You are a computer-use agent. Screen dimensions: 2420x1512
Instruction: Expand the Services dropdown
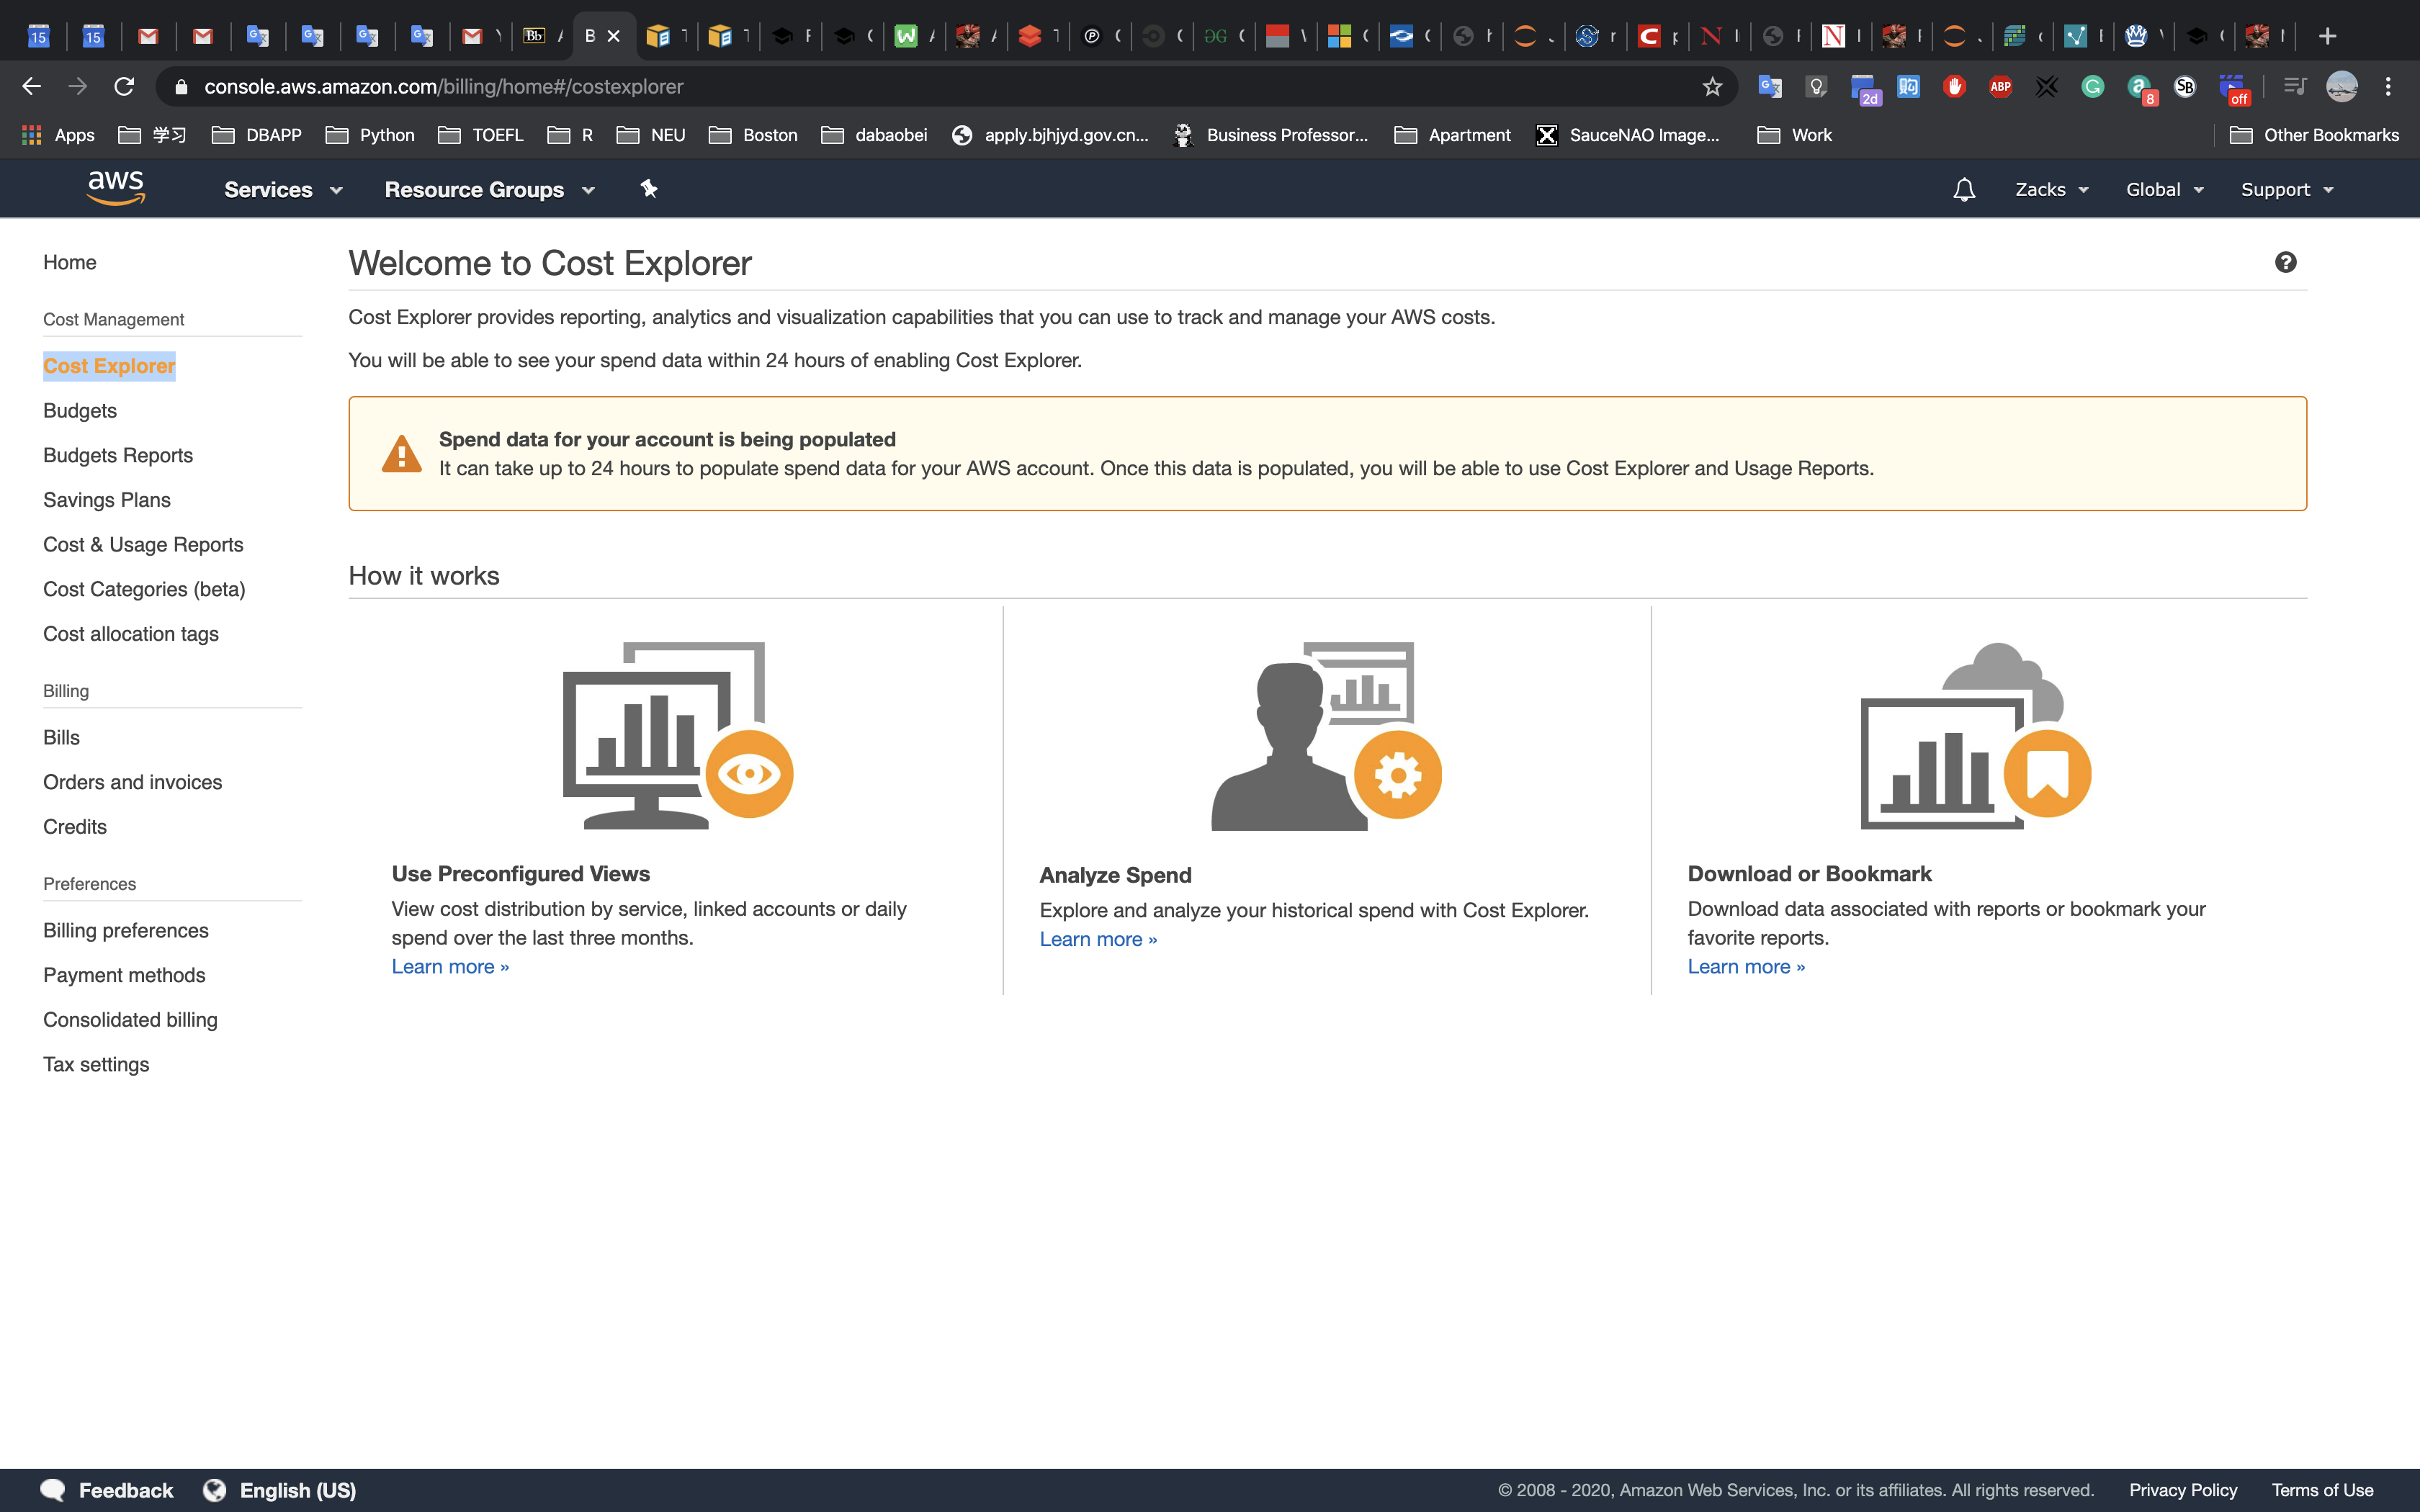283,190
